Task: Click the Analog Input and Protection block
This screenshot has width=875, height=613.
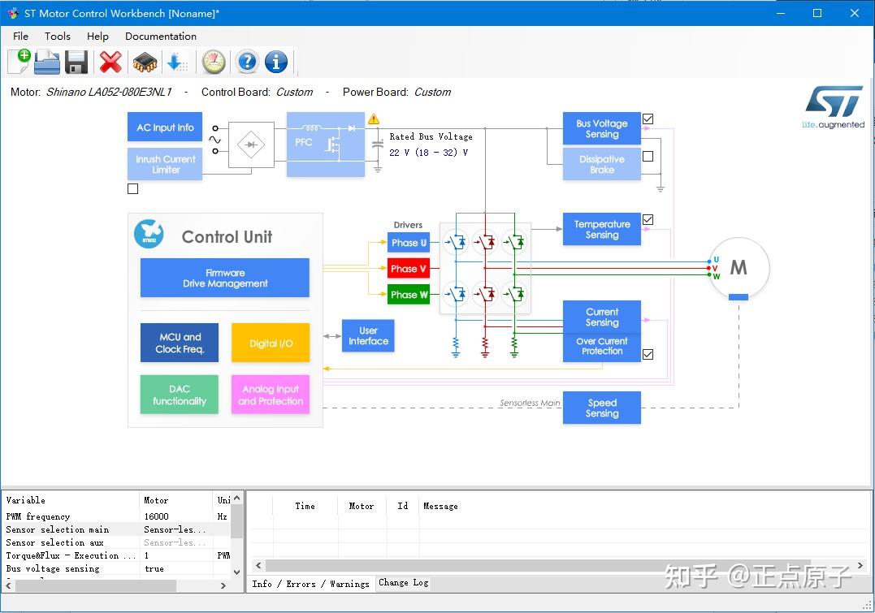Action: pyautogui.click(x=270, y=395)
